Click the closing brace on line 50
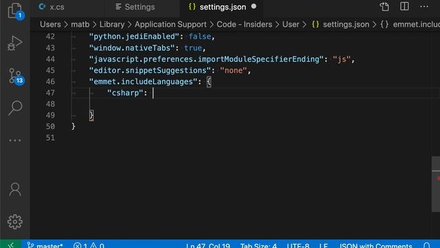 pyautogui.click(x=74, y=127)
